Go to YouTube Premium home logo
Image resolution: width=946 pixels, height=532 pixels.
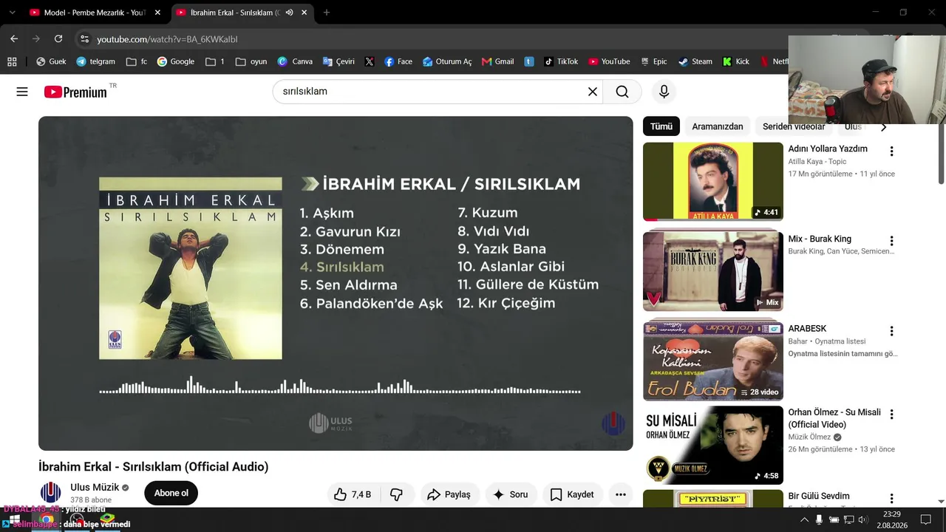coord(75,92)
